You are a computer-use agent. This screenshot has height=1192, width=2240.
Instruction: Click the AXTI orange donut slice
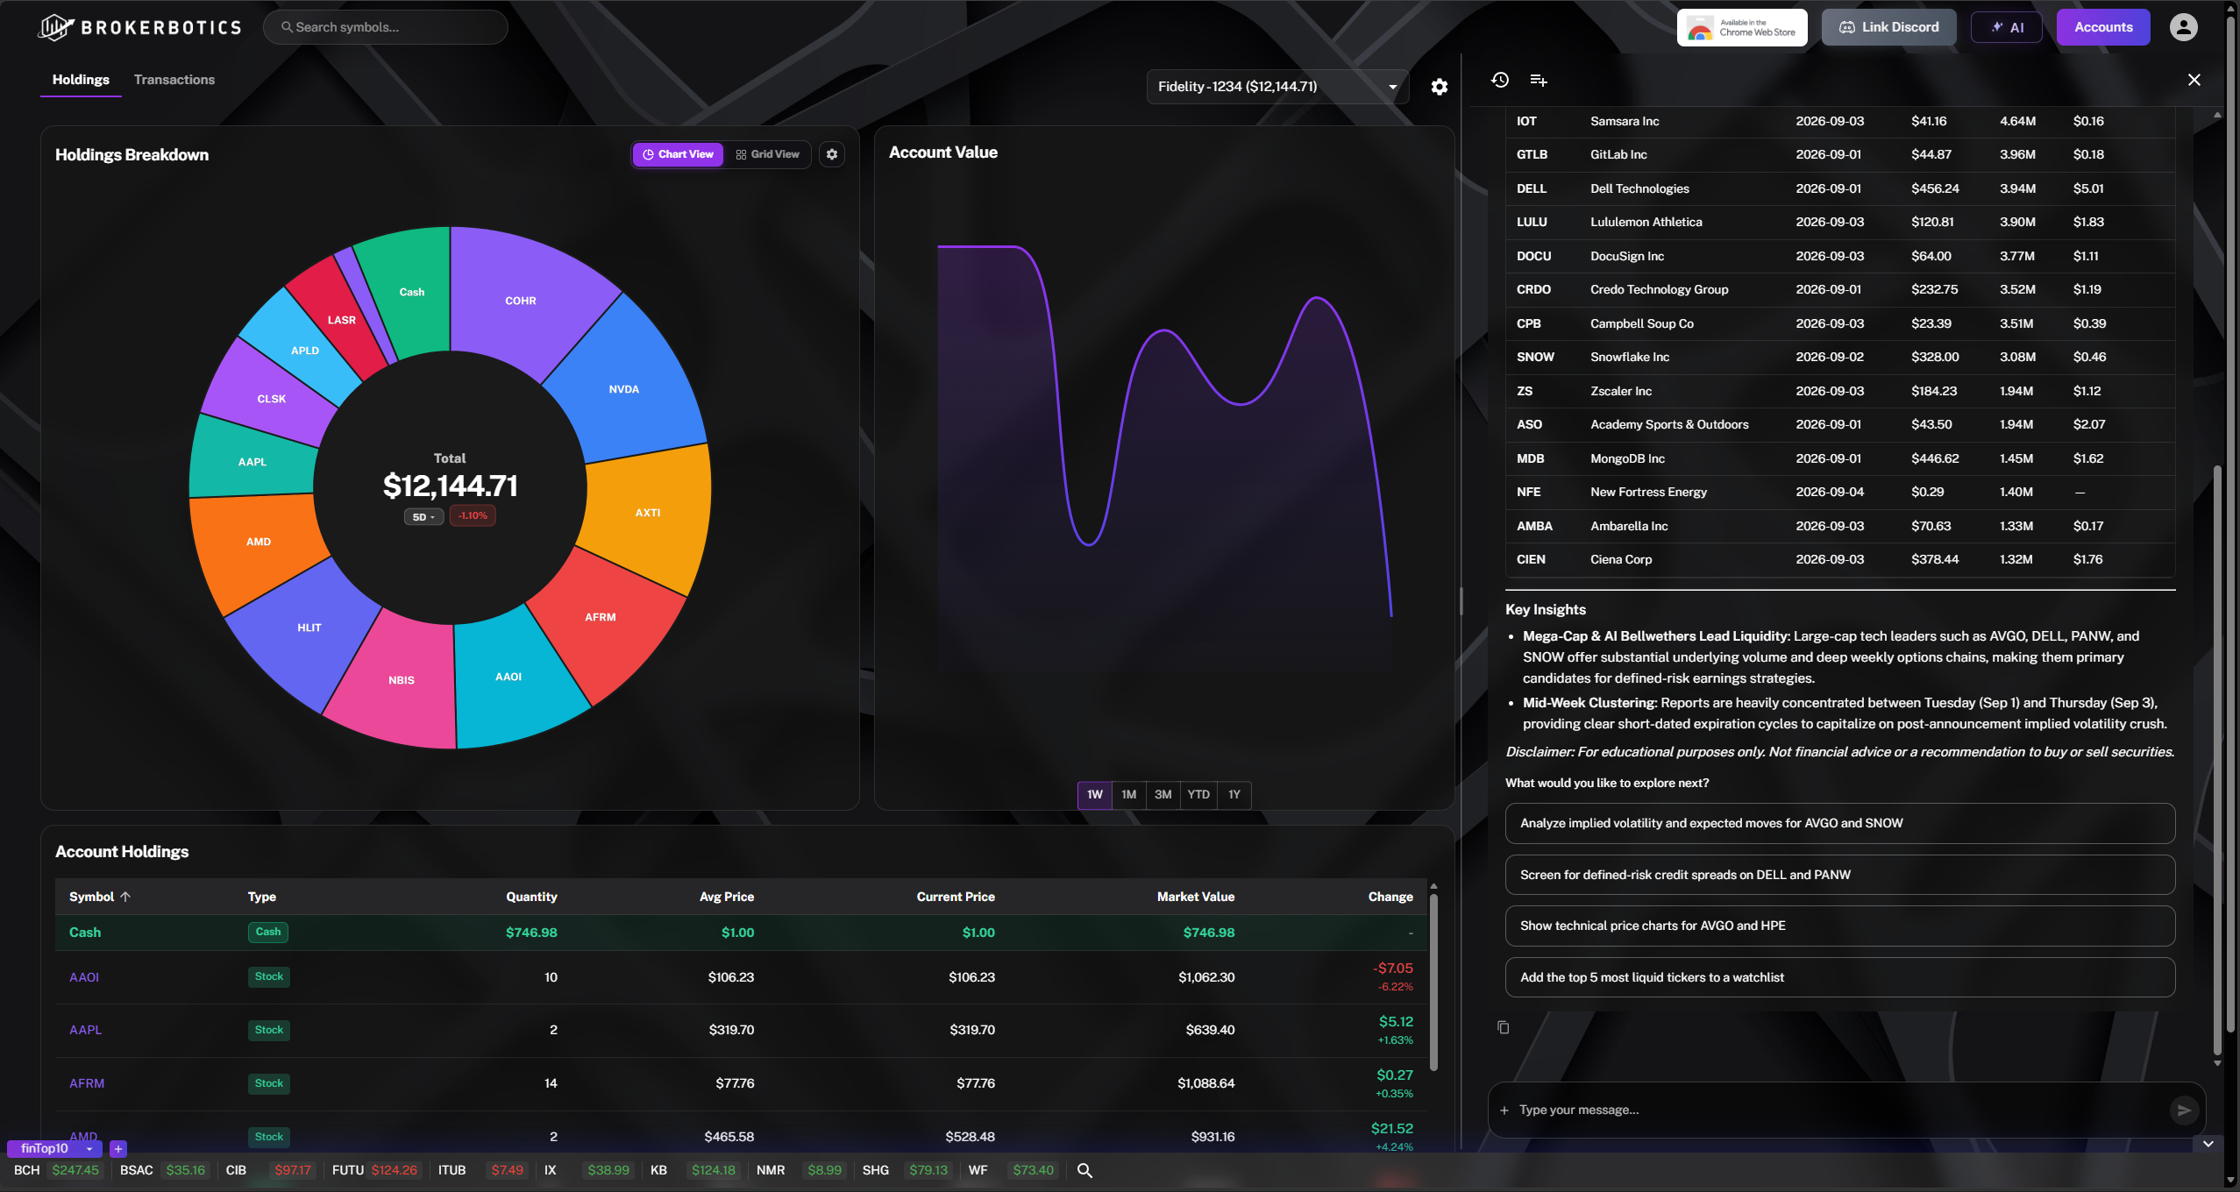coord(647,514)
